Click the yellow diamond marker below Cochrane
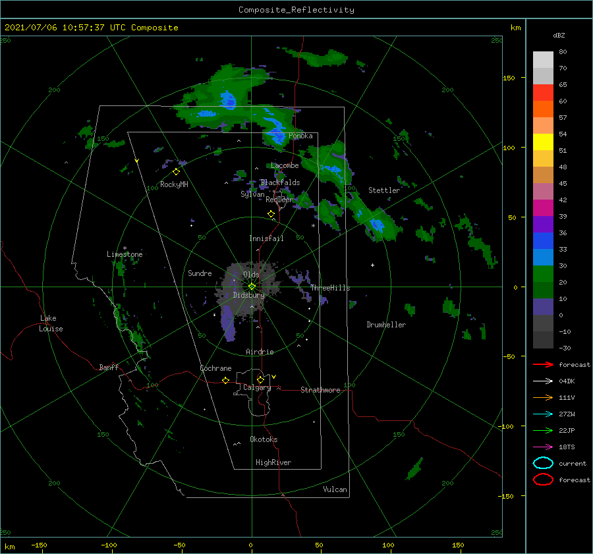Screen dimensions: 593x554 click(225, 380)
